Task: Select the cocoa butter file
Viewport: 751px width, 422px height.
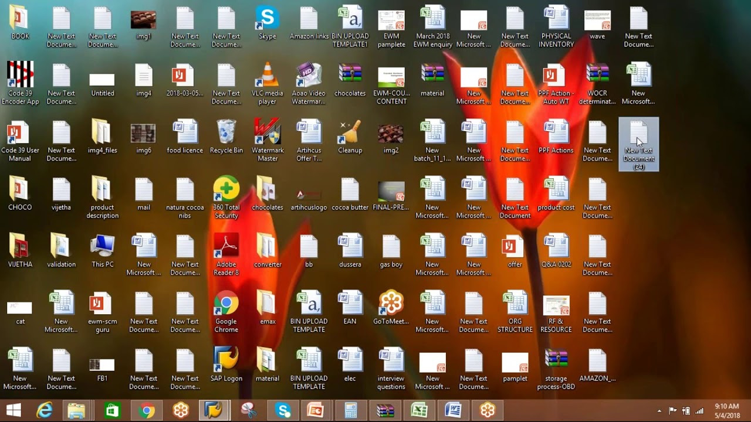Action: click(x=350, y=193)
